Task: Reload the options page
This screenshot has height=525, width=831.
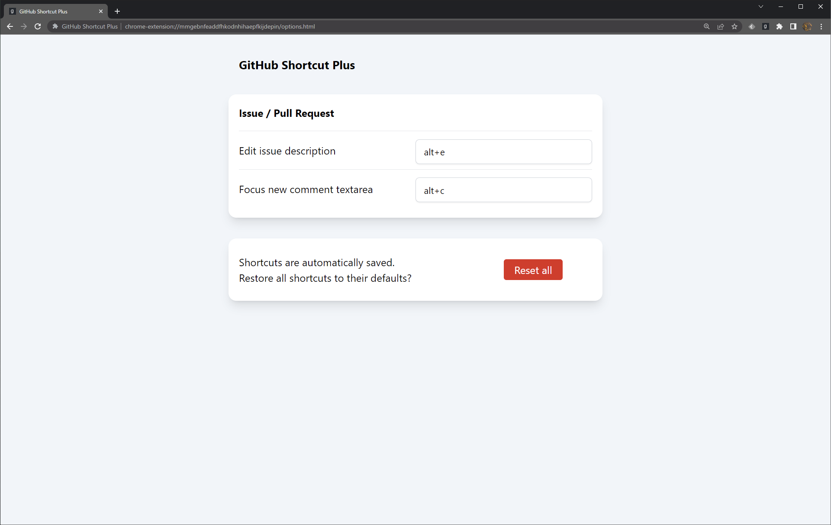Action: coord(38,26)
